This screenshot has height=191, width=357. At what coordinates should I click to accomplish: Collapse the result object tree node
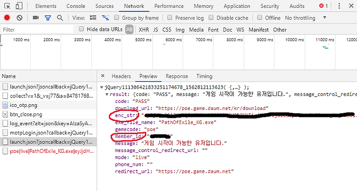[x=107, y=94]
